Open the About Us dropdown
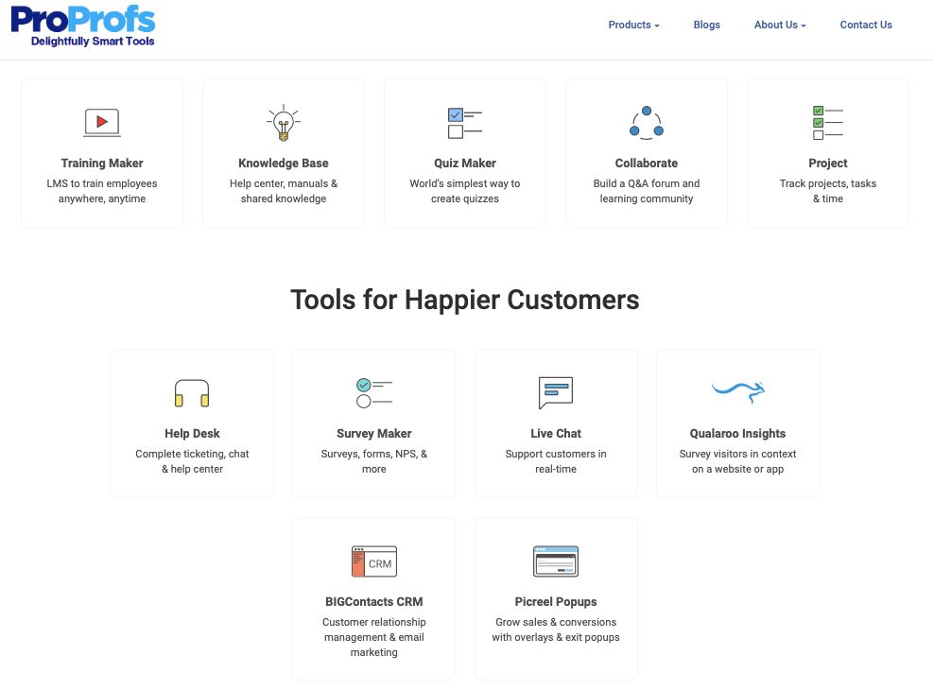Image resolution: width=934 pixels, height=690 pixels. click(776, 25)
